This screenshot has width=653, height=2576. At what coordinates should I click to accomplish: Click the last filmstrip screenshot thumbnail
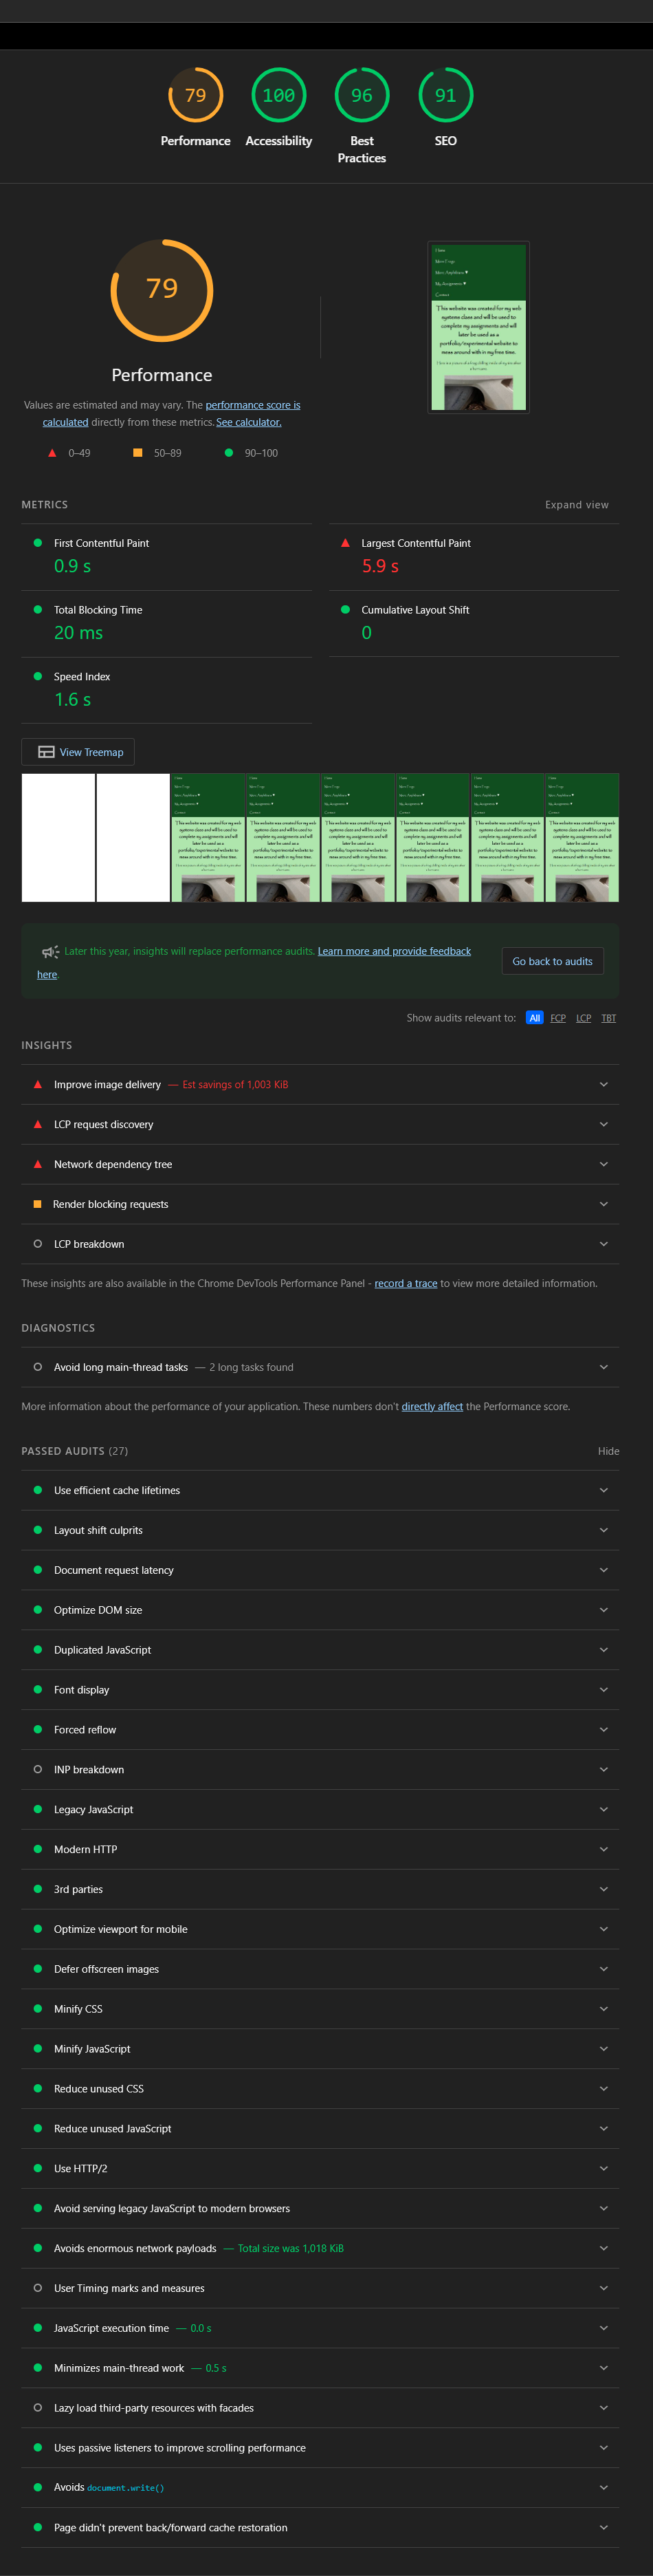[x=582, y=837]
